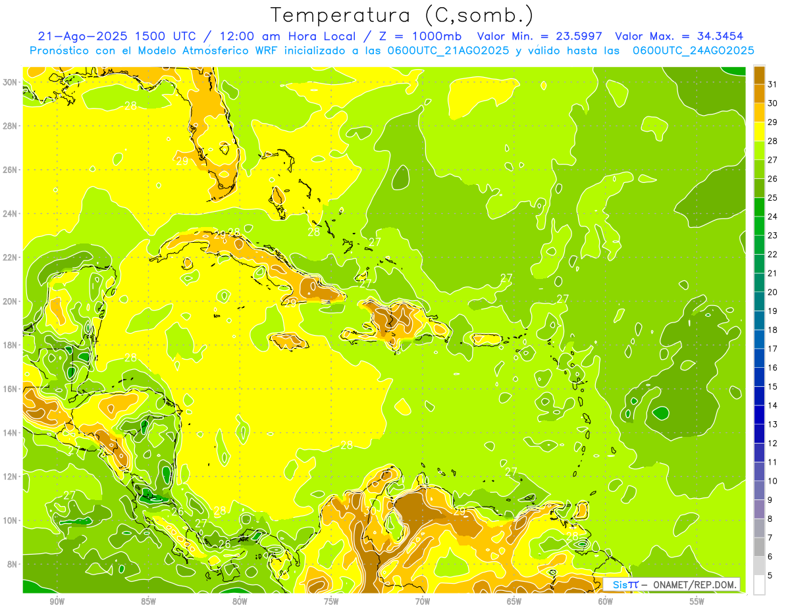Click the color bar scale label "13"
Image resolution: width=790 pixels, height=610 pixels.
point(772,424)
